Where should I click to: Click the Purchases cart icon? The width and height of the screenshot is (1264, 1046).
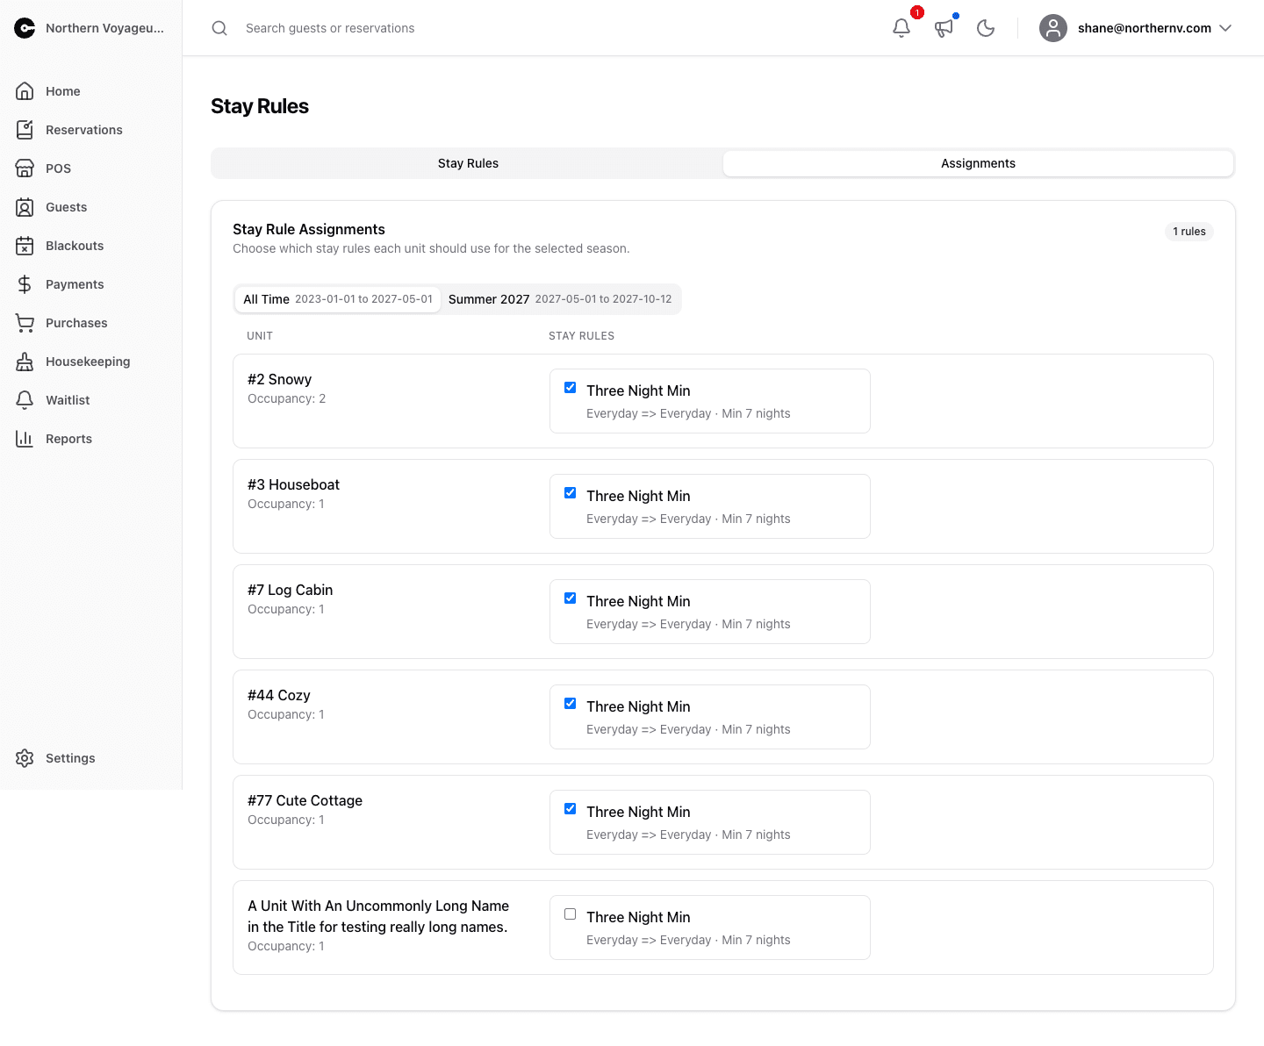coord(25,323)
